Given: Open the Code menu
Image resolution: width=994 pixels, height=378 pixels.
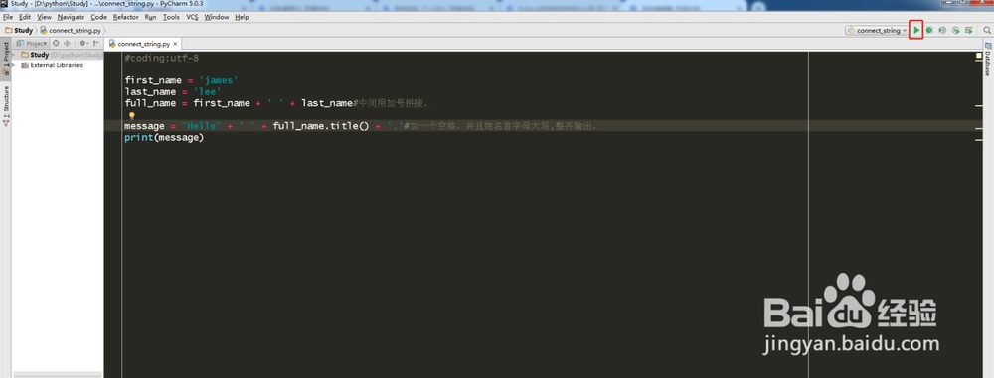Looking at the screenshot, I should coord(98,17).
